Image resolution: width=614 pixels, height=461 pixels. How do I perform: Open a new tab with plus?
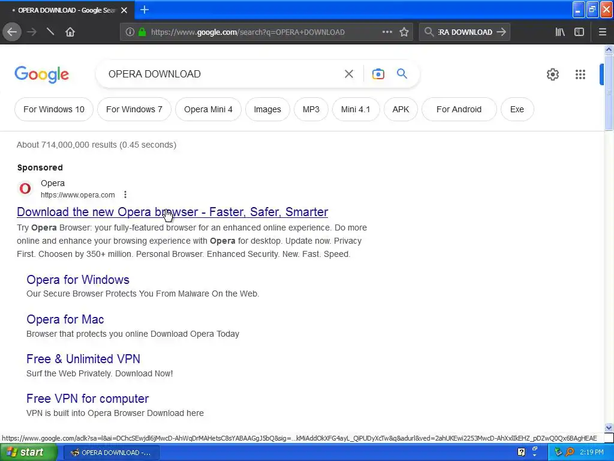coord(145,10)
